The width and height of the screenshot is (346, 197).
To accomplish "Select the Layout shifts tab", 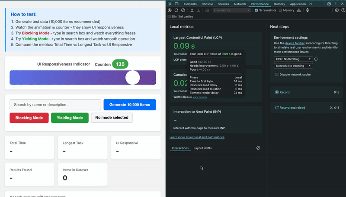I will pos(202,148).
